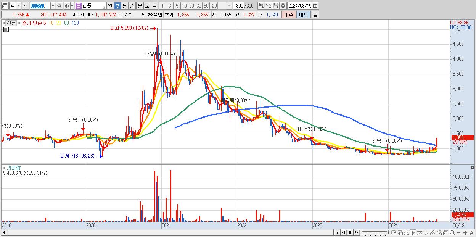
Task: Click the stop button in bottom bar
Action: point(350,232)
